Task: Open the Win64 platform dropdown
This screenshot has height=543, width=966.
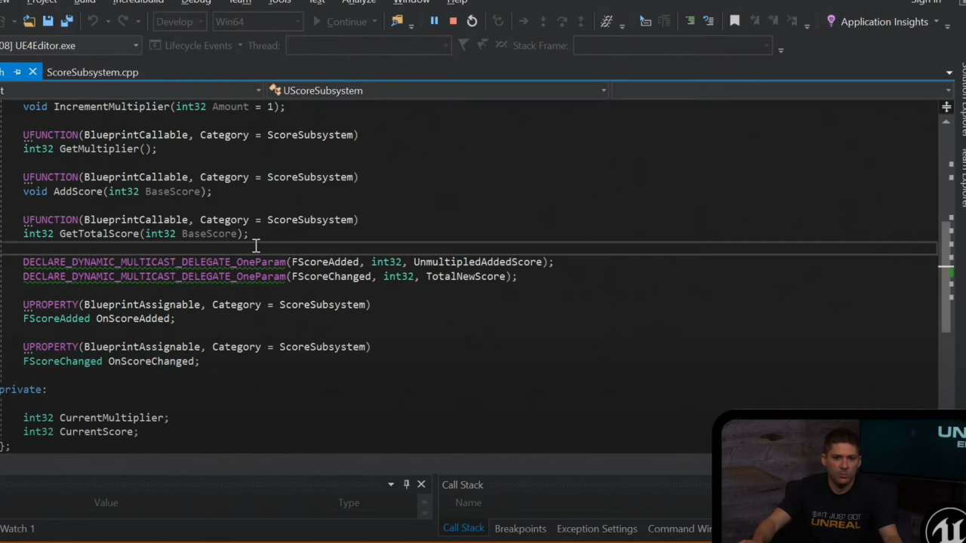Action: pos(257,21)
